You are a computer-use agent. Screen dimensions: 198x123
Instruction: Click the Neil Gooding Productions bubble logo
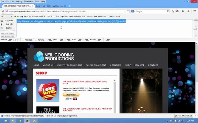coord(39,56)
